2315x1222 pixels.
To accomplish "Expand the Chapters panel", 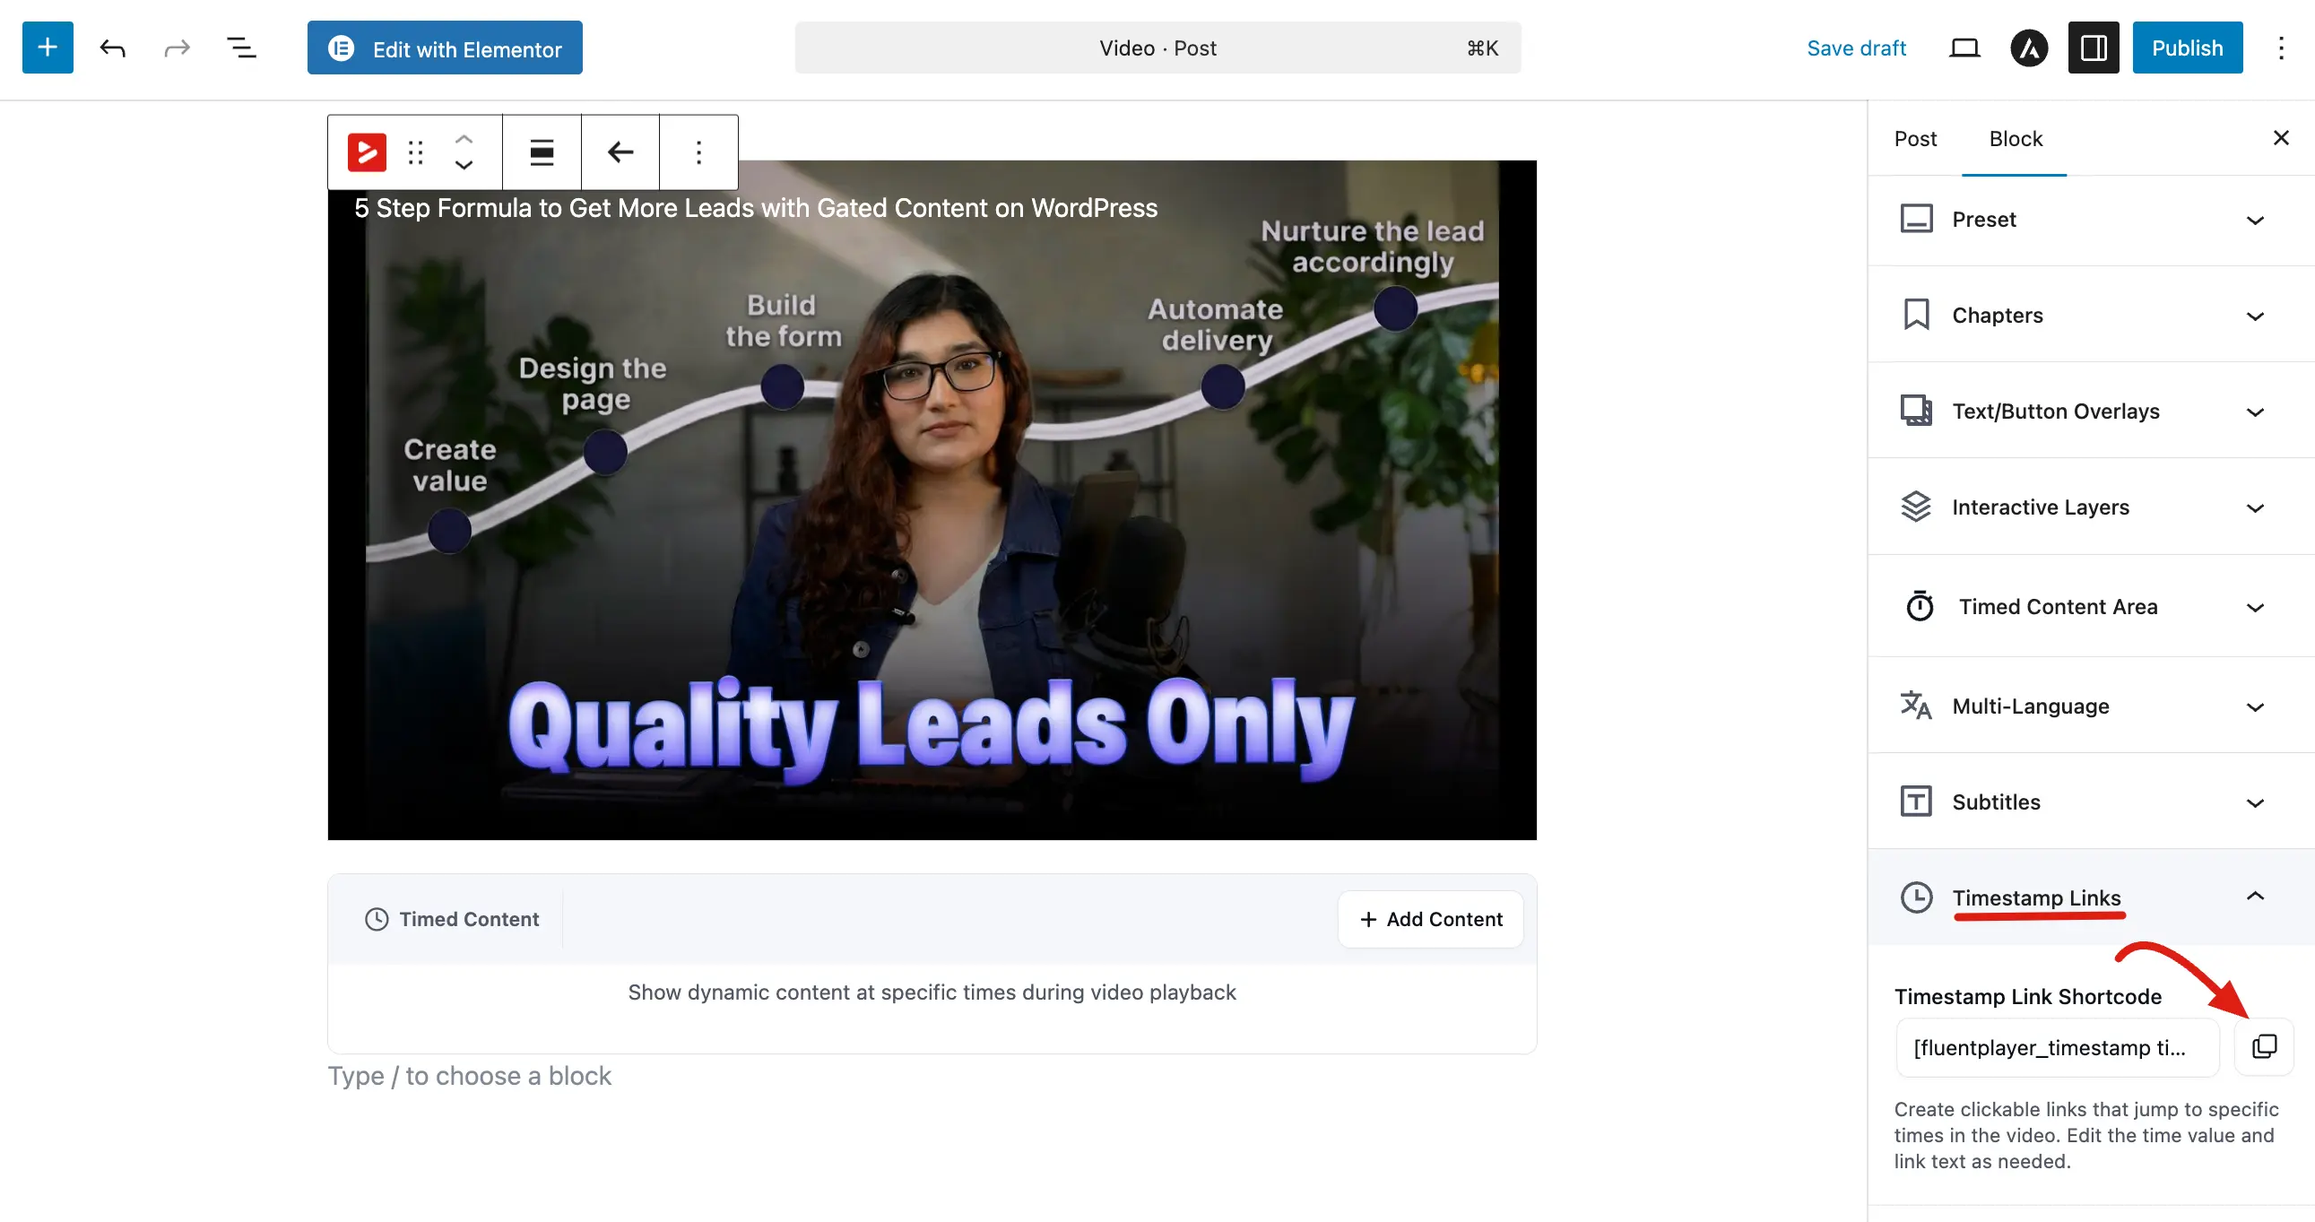I will click(2091, 316).
